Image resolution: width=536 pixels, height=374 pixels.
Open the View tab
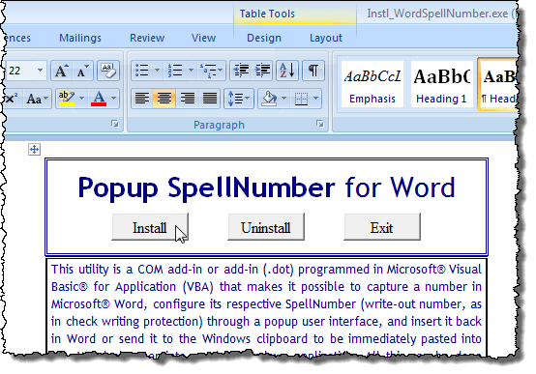pyautogui.click(x=203, y=38)
